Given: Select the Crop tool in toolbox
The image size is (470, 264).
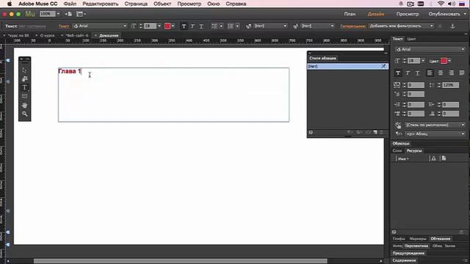Looking at the screenshot, I should click(24, 78).
